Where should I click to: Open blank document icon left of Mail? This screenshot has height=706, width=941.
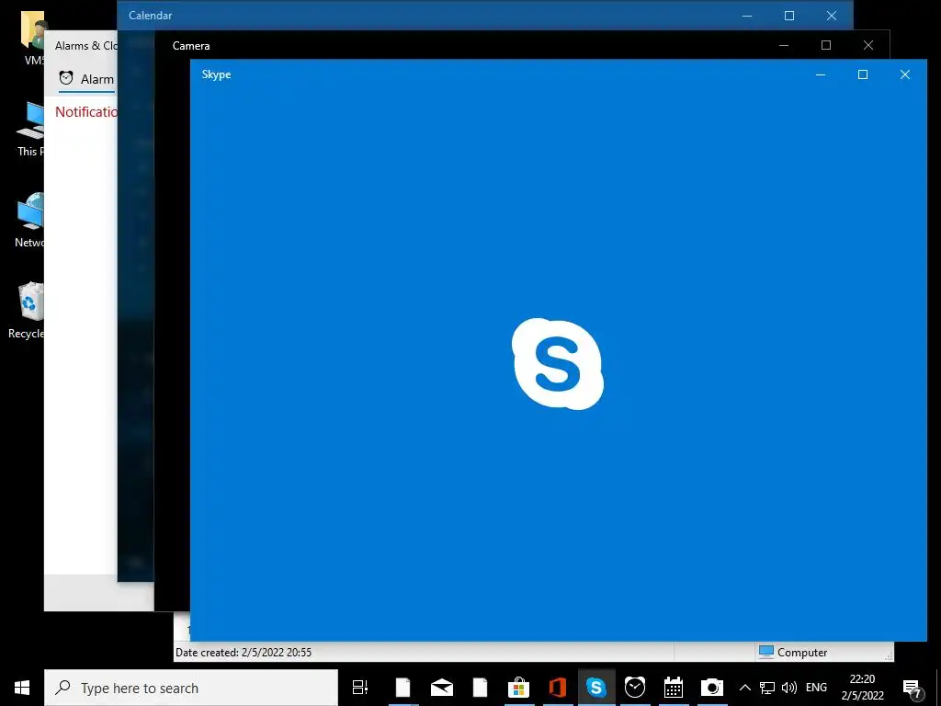point(402,688)
